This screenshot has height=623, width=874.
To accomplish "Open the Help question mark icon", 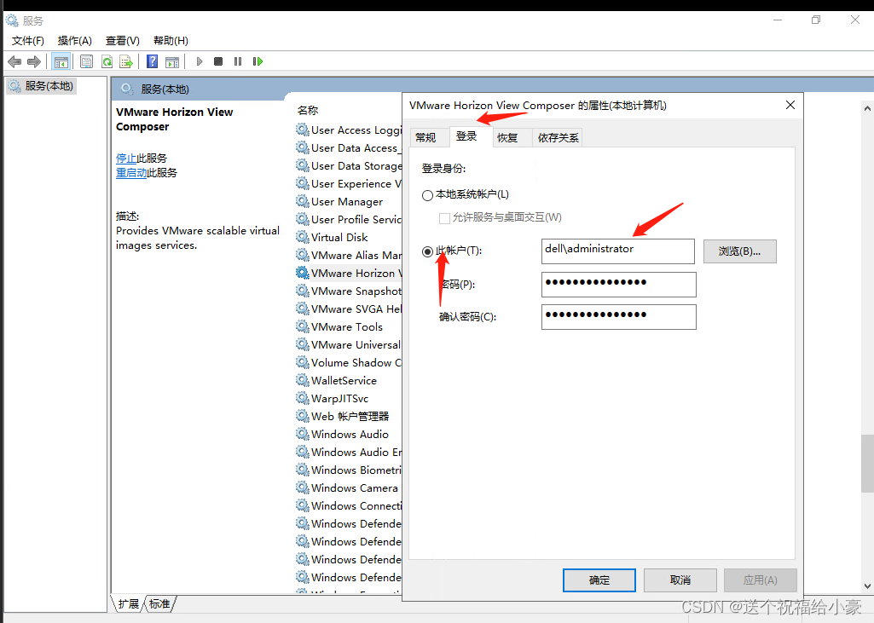I will [x=152, y=61].
